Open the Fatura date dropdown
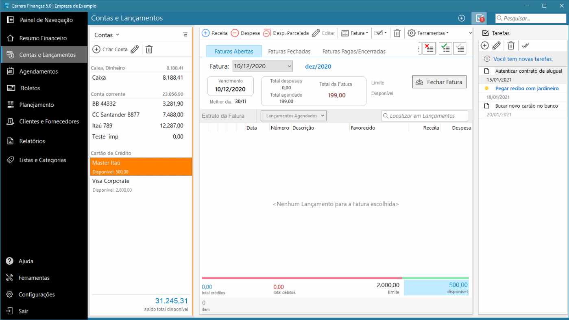569x320 pixels. tap(290, 66)
